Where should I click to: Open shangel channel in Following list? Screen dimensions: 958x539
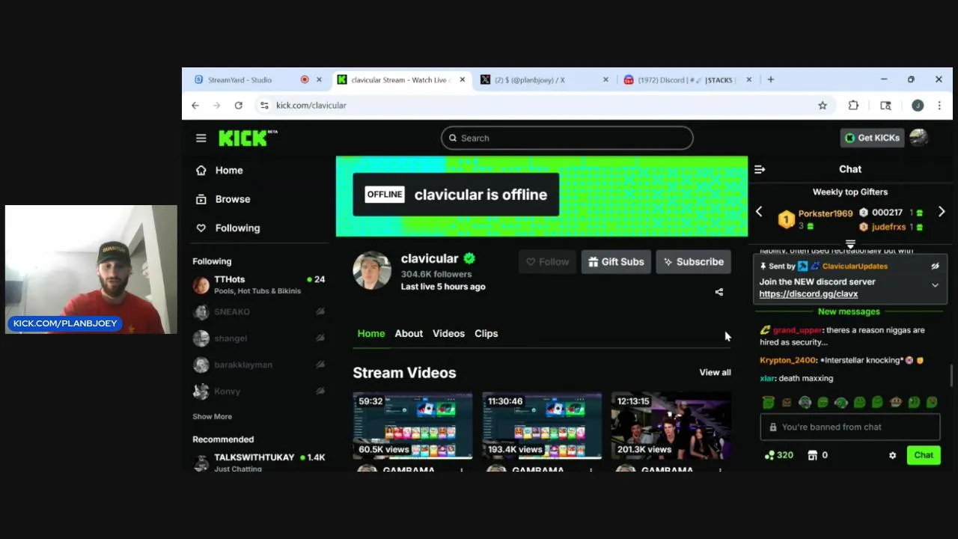click(x=259, y=338)
